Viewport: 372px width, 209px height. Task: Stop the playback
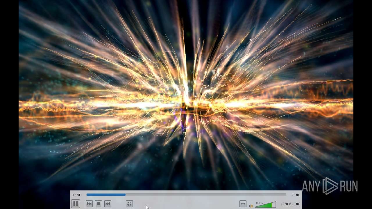(x=99, y=204)
